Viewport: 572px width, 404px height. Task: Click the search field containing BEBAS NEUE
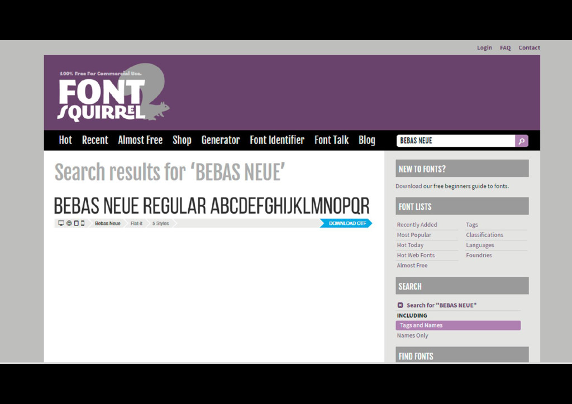[x=456, y=141]
